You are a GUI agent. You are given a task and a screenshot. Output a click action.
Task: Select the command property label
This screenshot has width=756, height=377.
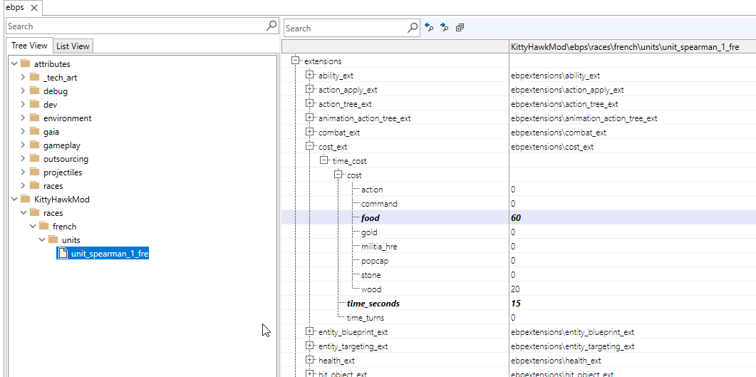380,203
